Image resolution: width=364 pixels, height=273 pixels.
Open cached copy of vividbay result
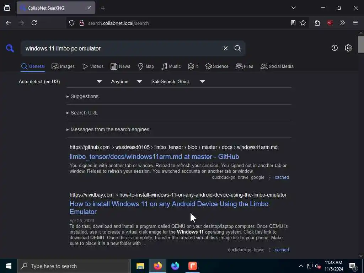coord(282,250)
